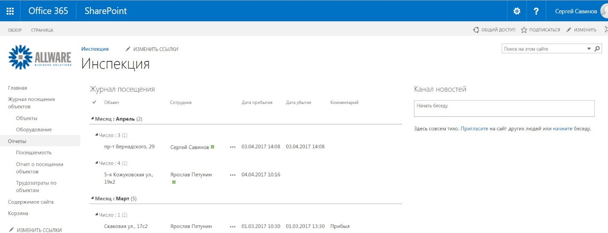Click ИЗМЕНИТЬ pencil in the top bar
Viewport: 608px width, 233px height.
(x=569, y=30)
